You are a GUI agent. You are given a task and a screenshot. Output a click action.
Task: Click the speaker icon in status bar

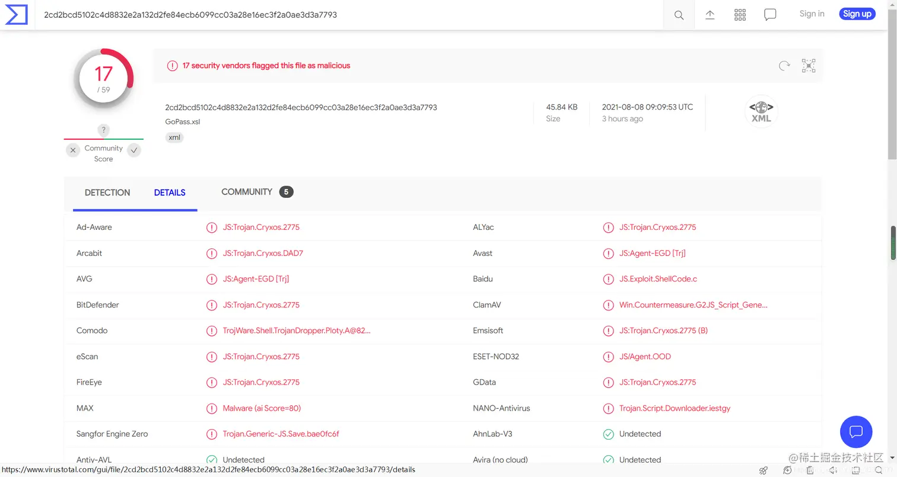tap(833, 470)
